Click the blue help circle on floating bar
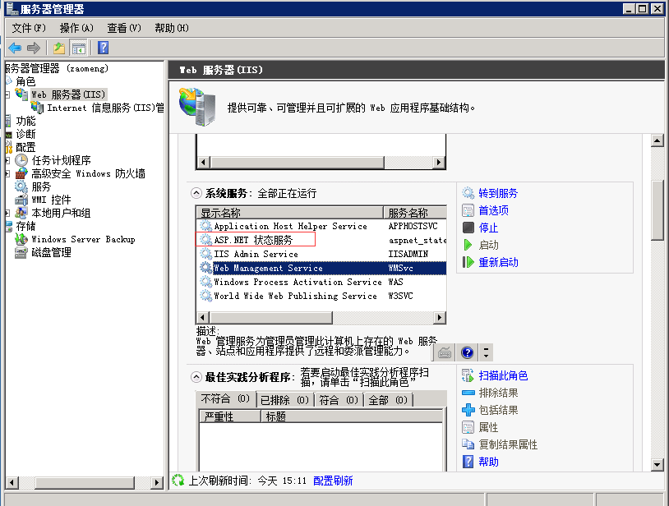 467,352
